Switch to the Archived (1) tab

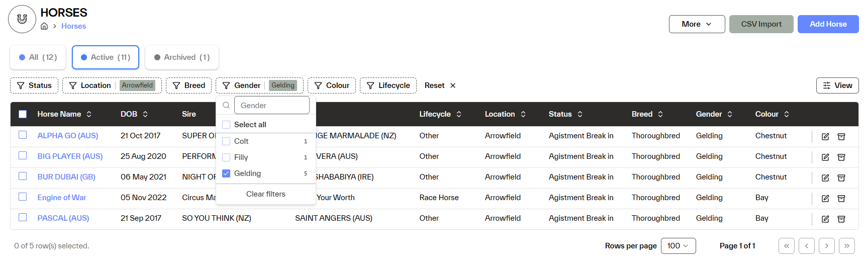(x=181, y=57)
